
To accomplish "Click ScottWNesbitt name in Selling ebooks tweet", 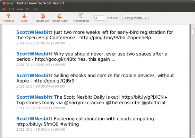I will pyautogui.click(x=34, y=75).
